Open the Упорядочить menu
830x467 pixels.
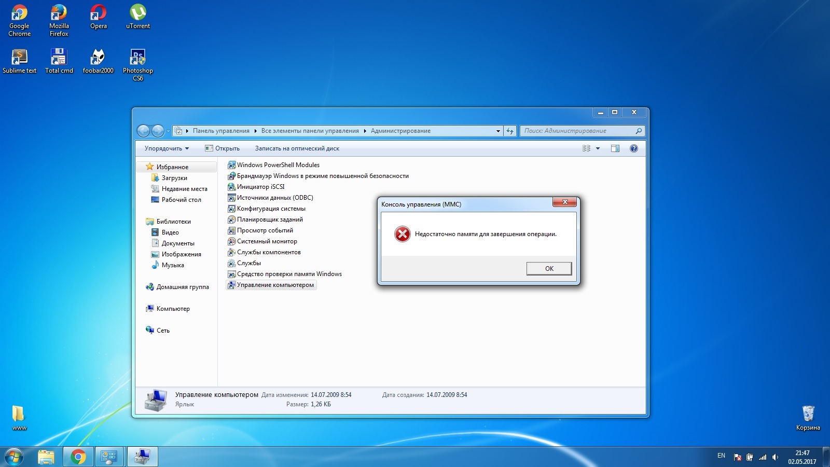point(167,148)
